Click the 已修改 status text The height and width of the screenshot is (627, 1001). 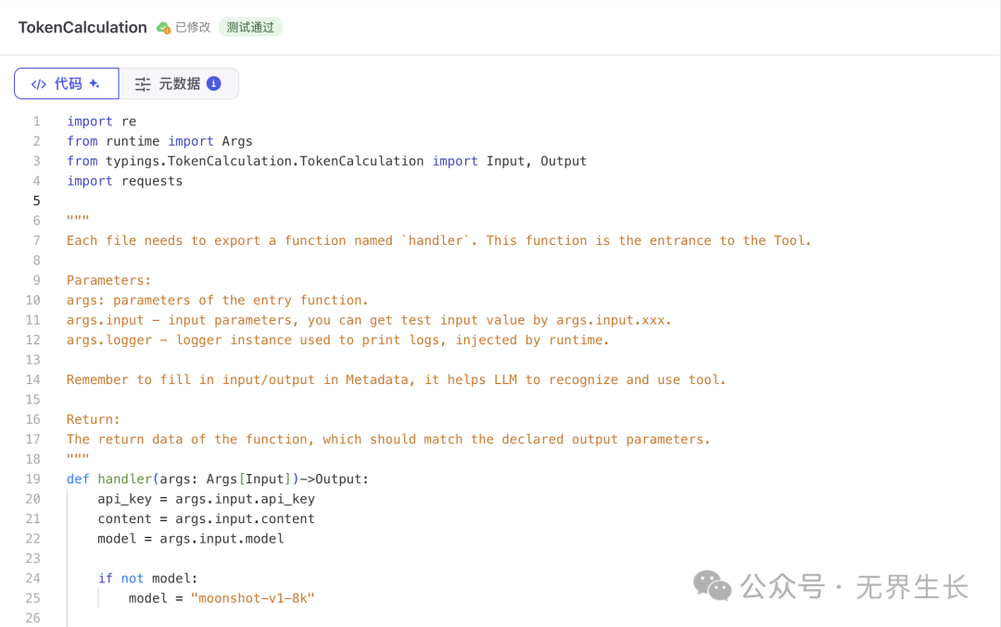pos(193,28)
